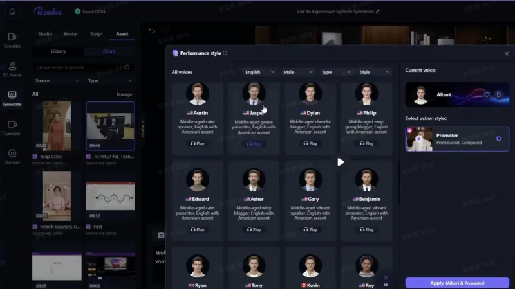Click the search magnifier icon
Viewport: 515px width, 289px height.
click(x=127, y=67)
